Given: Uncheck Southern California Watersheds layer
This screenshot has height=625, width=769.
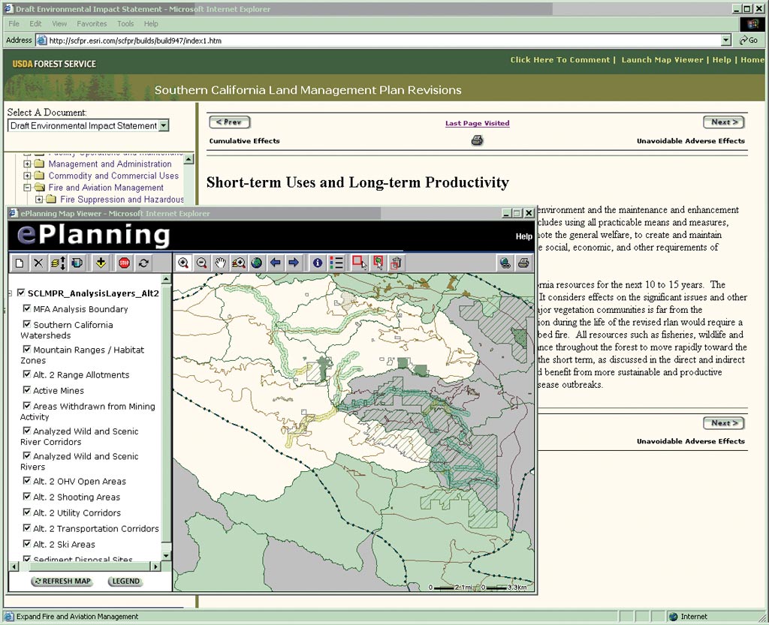Looking at the screenshot, I should pyautogui.click(x=27, y=324).
